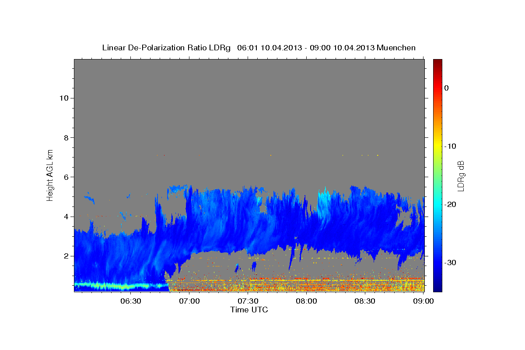Click the colorbar value -30
Screen dimensions: 525x350
[451, 262]
